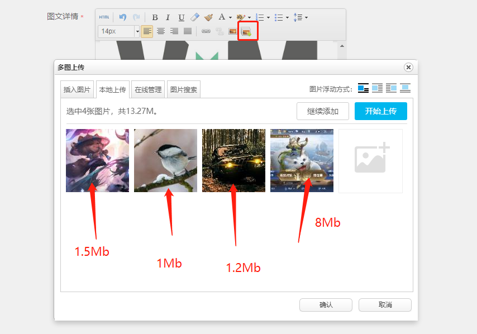Open the font color dropdown arrow
The height and width of the screenshot is (334, 477).
coord(229,17)
